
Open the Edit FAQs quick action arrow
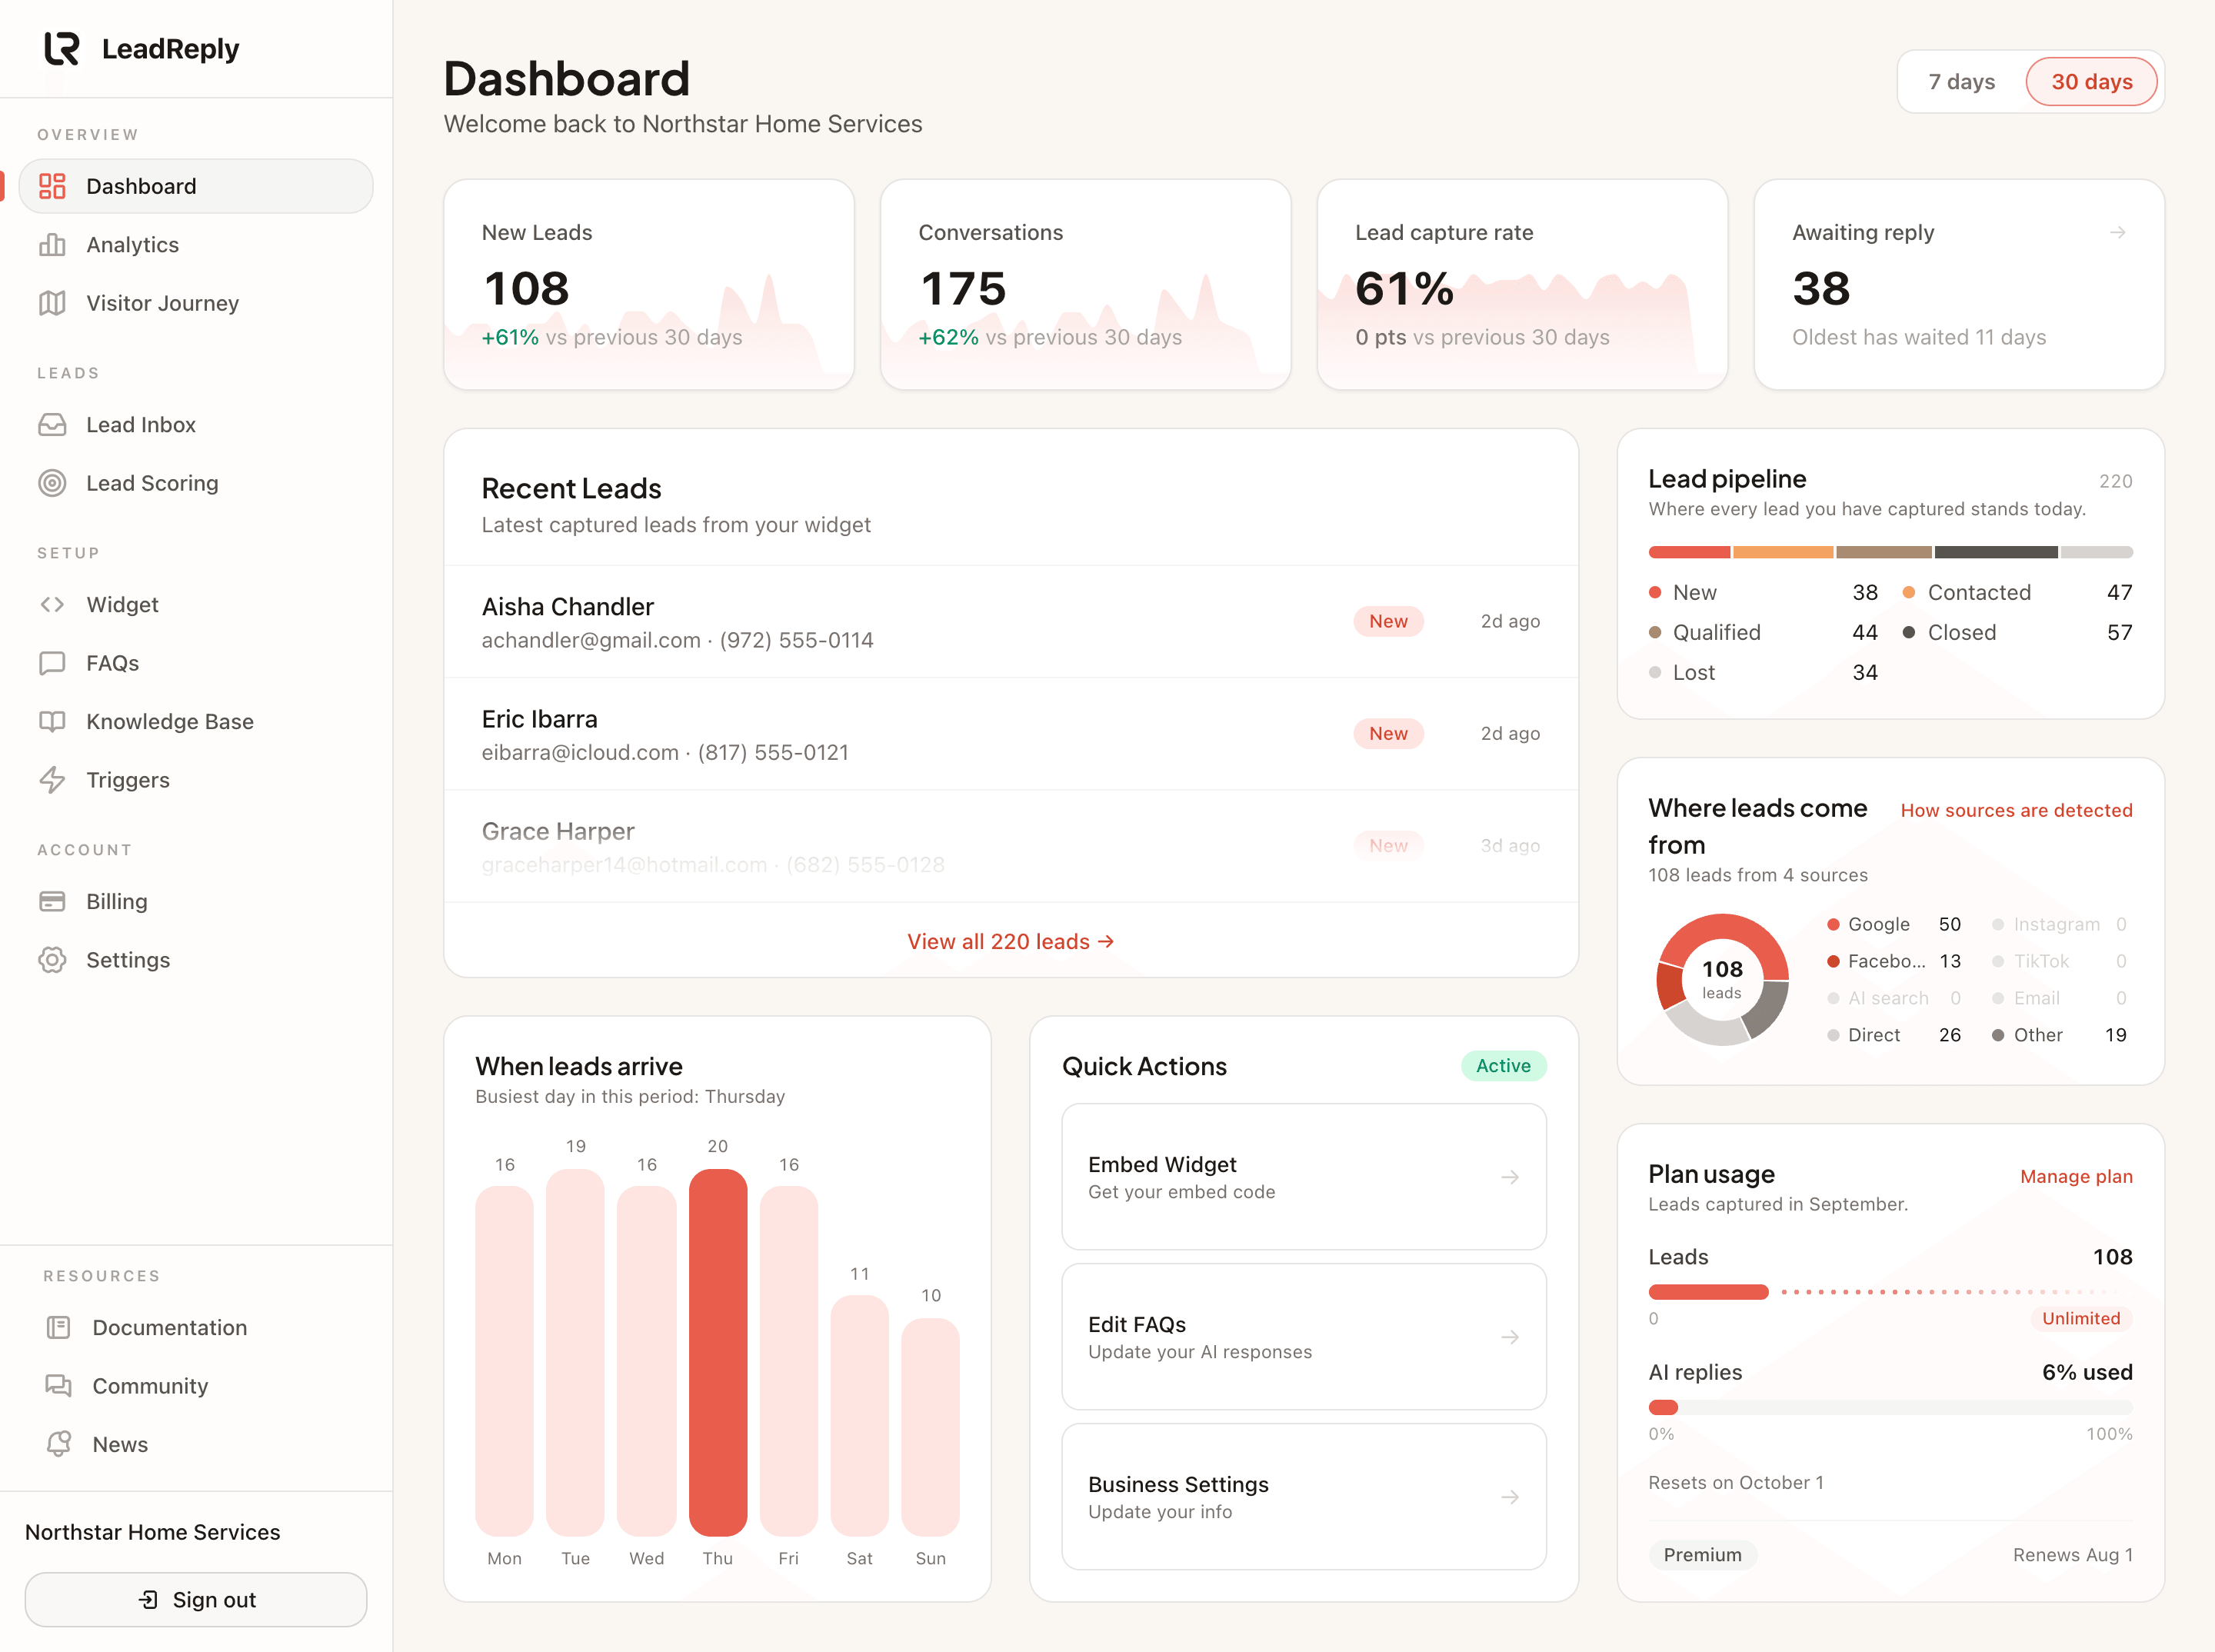(x=1510, y=1337)
